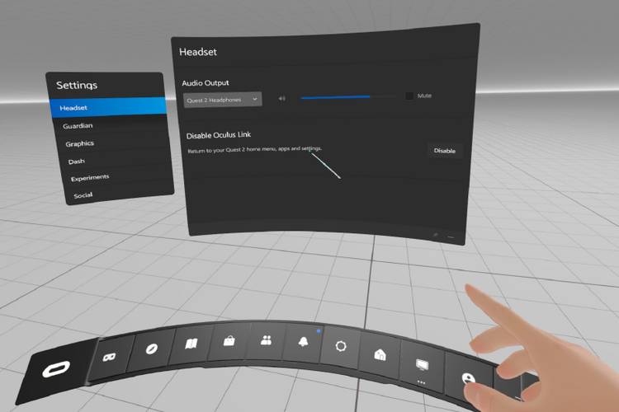Open the VR headset icon on dash bar
The image size is (619, 412).
(x=109, y=357)
